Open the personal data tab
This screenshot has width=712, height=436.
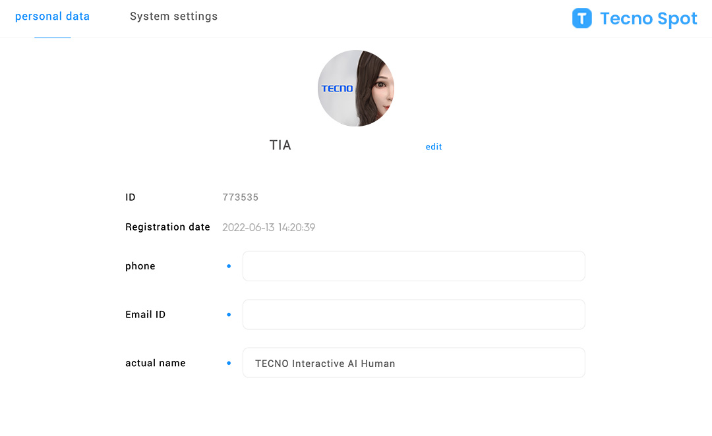tap(52, 16)
